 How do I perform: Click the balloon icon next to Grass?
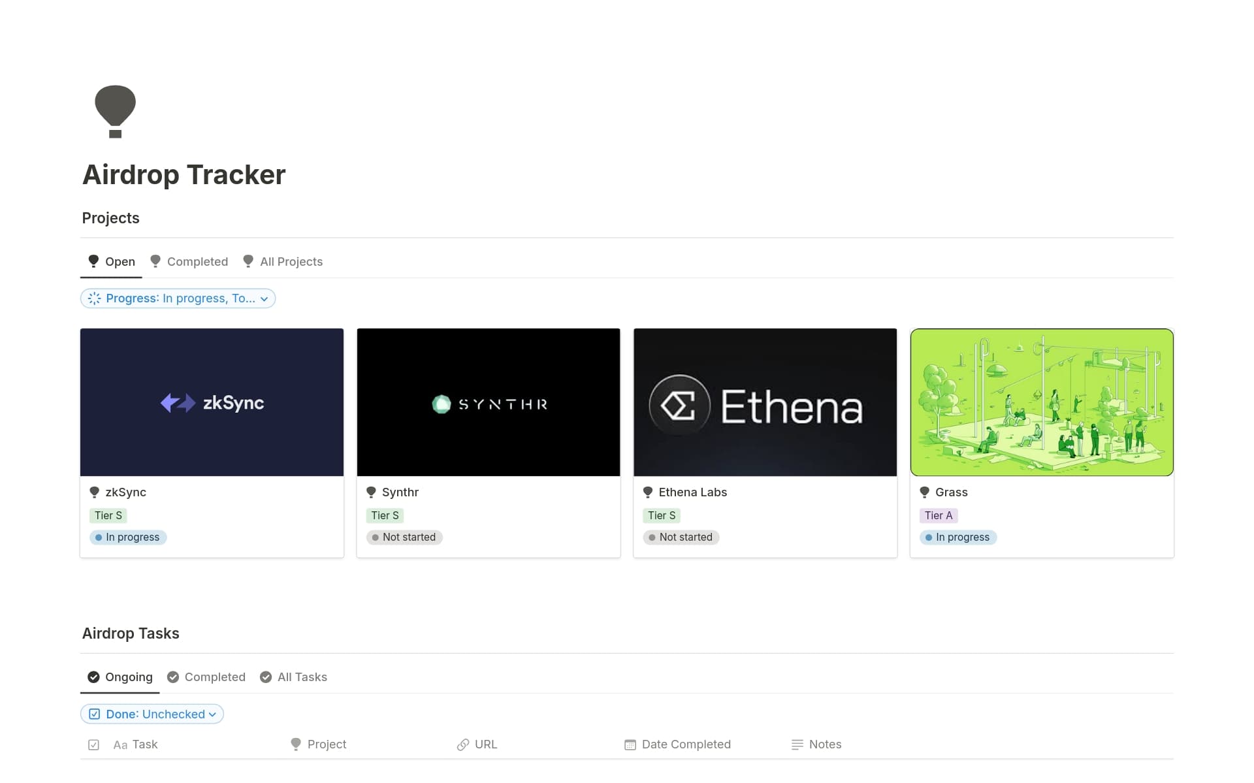click(x=924, y=492)
